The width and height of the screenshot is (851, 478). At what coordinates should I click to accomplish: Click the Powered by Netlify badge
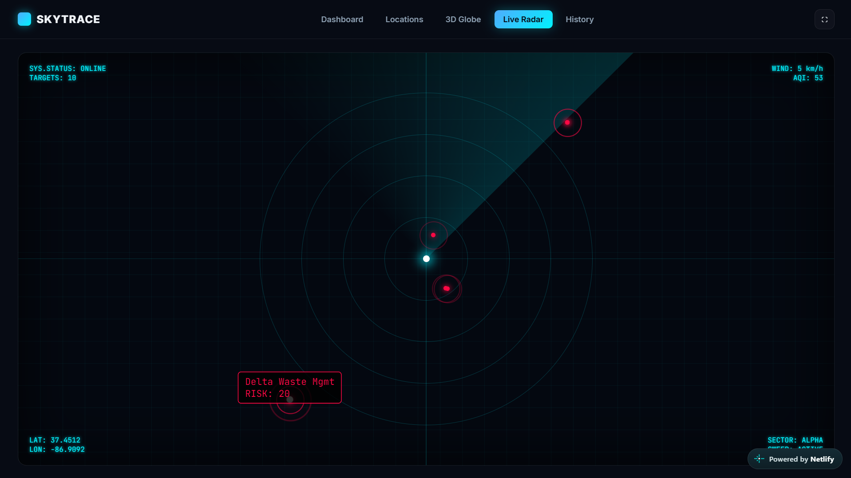[795, 459]
